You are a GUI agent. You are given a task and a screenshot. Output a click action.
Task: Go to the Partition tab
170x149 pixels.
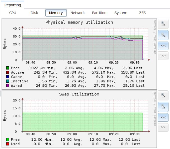99,13
